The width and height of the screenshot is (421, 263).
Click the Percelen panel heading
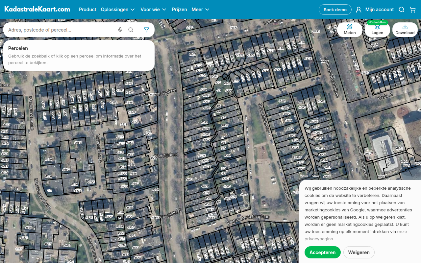(18, 48)
